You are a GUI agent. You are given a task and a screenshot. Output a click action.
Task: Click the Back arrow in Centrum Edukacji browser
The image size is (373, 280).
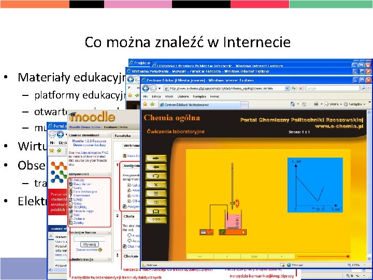point(146,89)
